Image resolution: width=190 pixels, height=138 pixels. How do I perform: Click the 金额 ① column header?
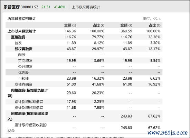click(x=70, y=25)
